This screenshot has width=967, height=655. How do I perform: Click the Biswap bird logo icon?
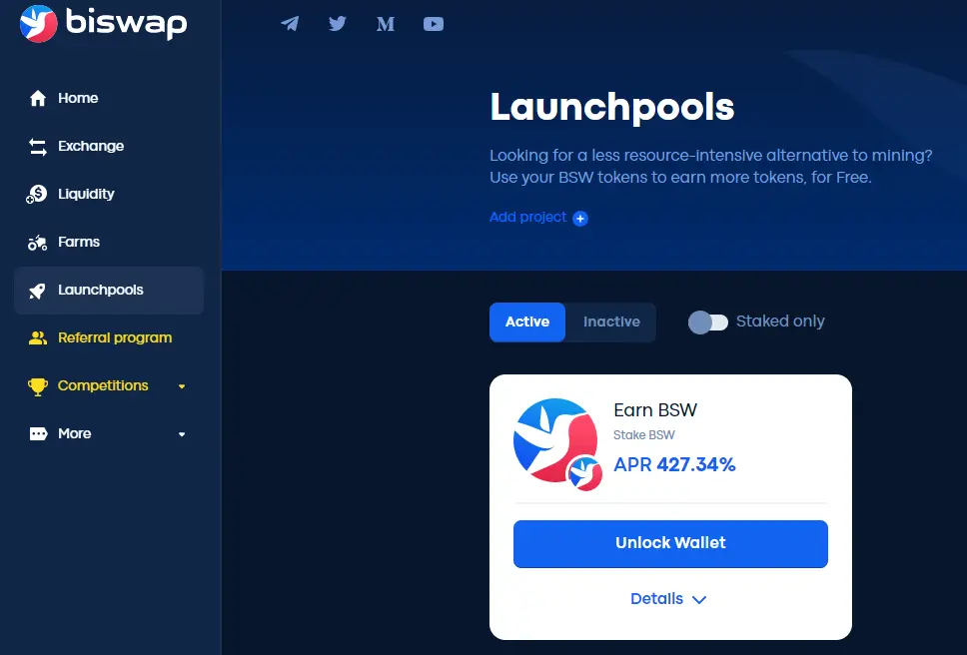(x=38, y=23)
